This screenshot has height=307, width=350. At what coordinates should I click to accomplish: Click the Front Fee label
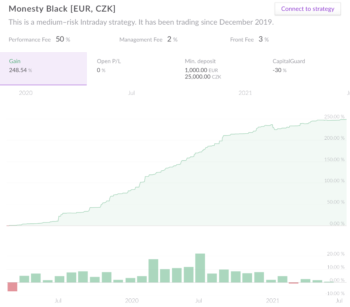coord(242,40)
